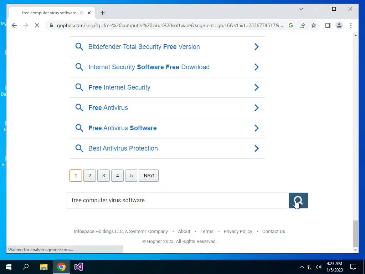Show hidden system tray icons

tap(302, 267)
